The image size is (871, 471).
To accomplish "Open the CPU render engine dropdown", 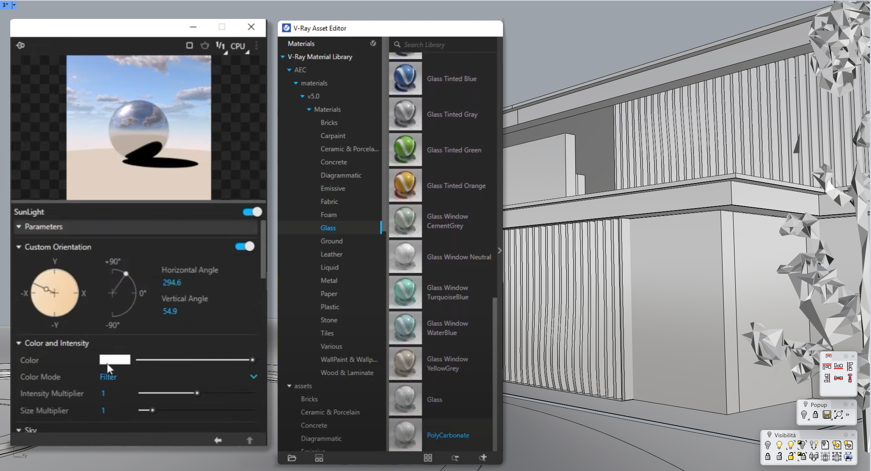I will (x=240, y=46).
